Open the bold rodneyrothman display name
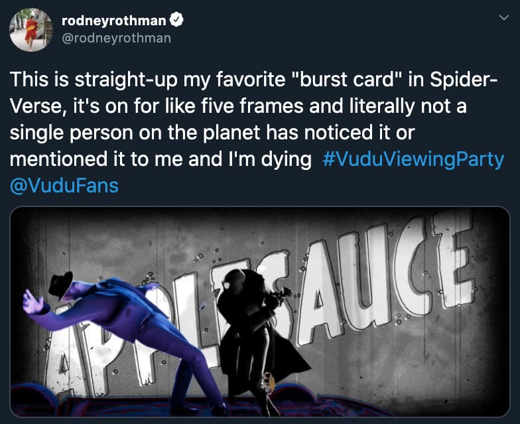 pos(115,21)
